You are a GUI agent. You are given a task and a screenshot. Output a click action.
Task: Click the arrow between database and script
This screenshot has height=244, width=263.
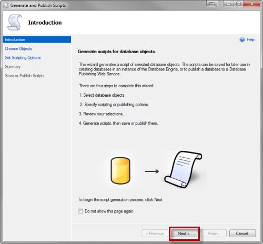[152, 171]
